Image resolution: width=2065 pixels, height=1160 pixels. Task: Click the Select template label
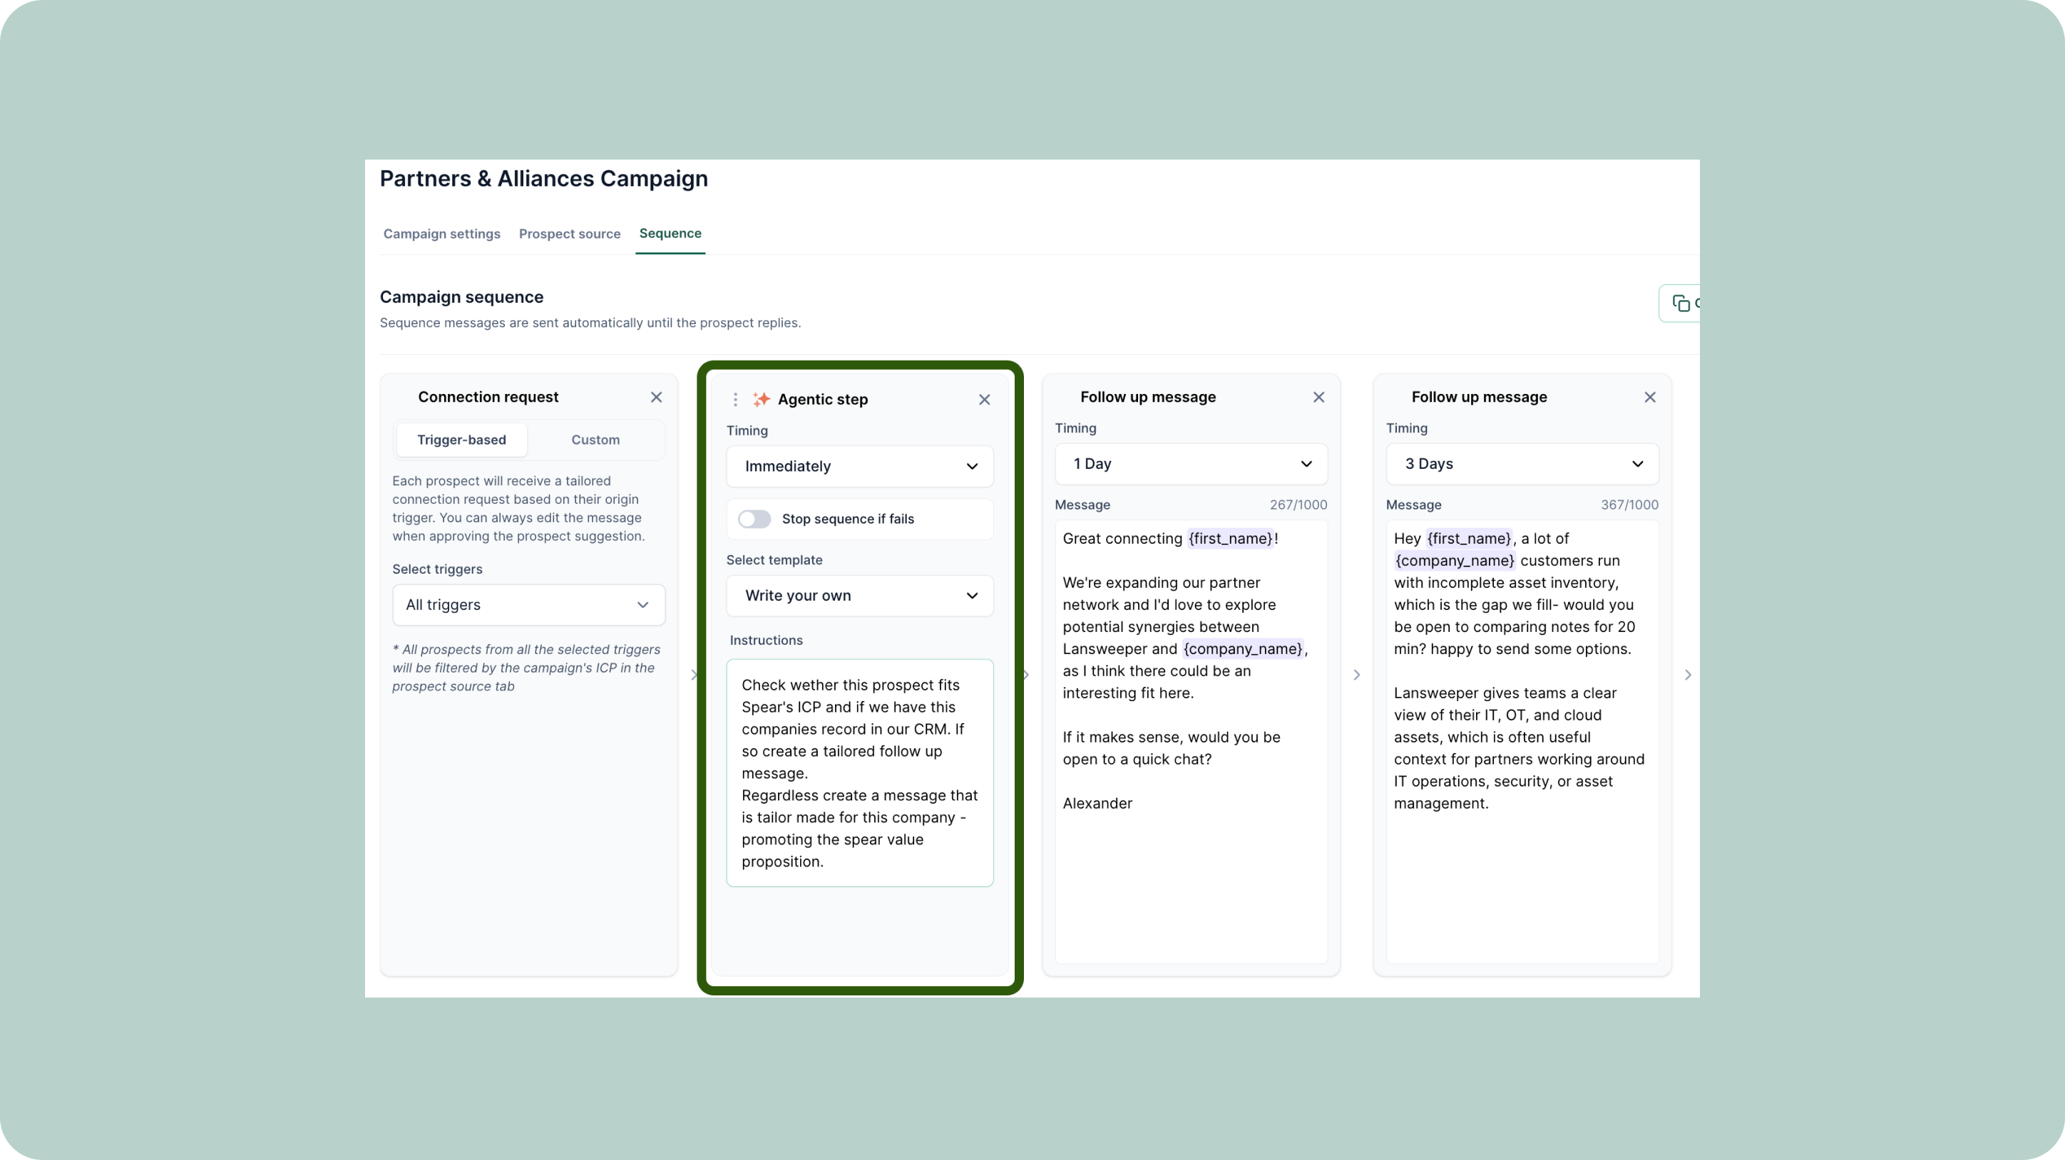coord(774,560)
